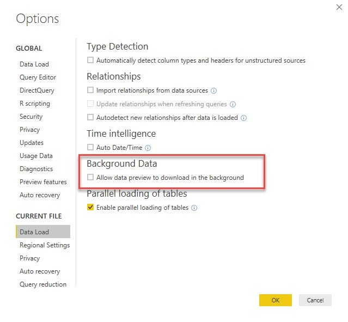Click info icon beside Autodetect new relationships
The width and height of the screenshot is (348, 322).
click(243, 118)
